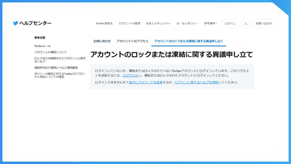Viewport: 291px width, 164px height.
Task: Select アカウントの管理 in top navigation
Action: tap(129, 23)
